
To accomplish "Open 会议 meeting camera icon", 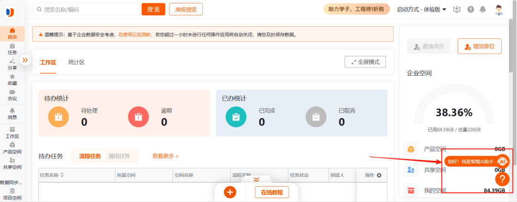I will 12,92.
